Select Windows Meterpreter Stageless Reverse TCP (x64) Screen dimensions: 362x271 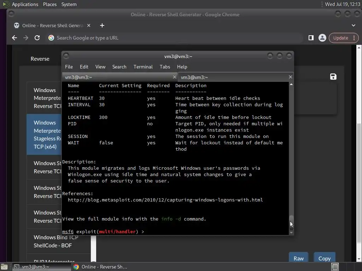[x=44, y=134]
